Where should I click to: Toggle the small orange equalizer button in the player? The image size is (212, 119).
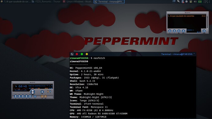click(48, 91)
